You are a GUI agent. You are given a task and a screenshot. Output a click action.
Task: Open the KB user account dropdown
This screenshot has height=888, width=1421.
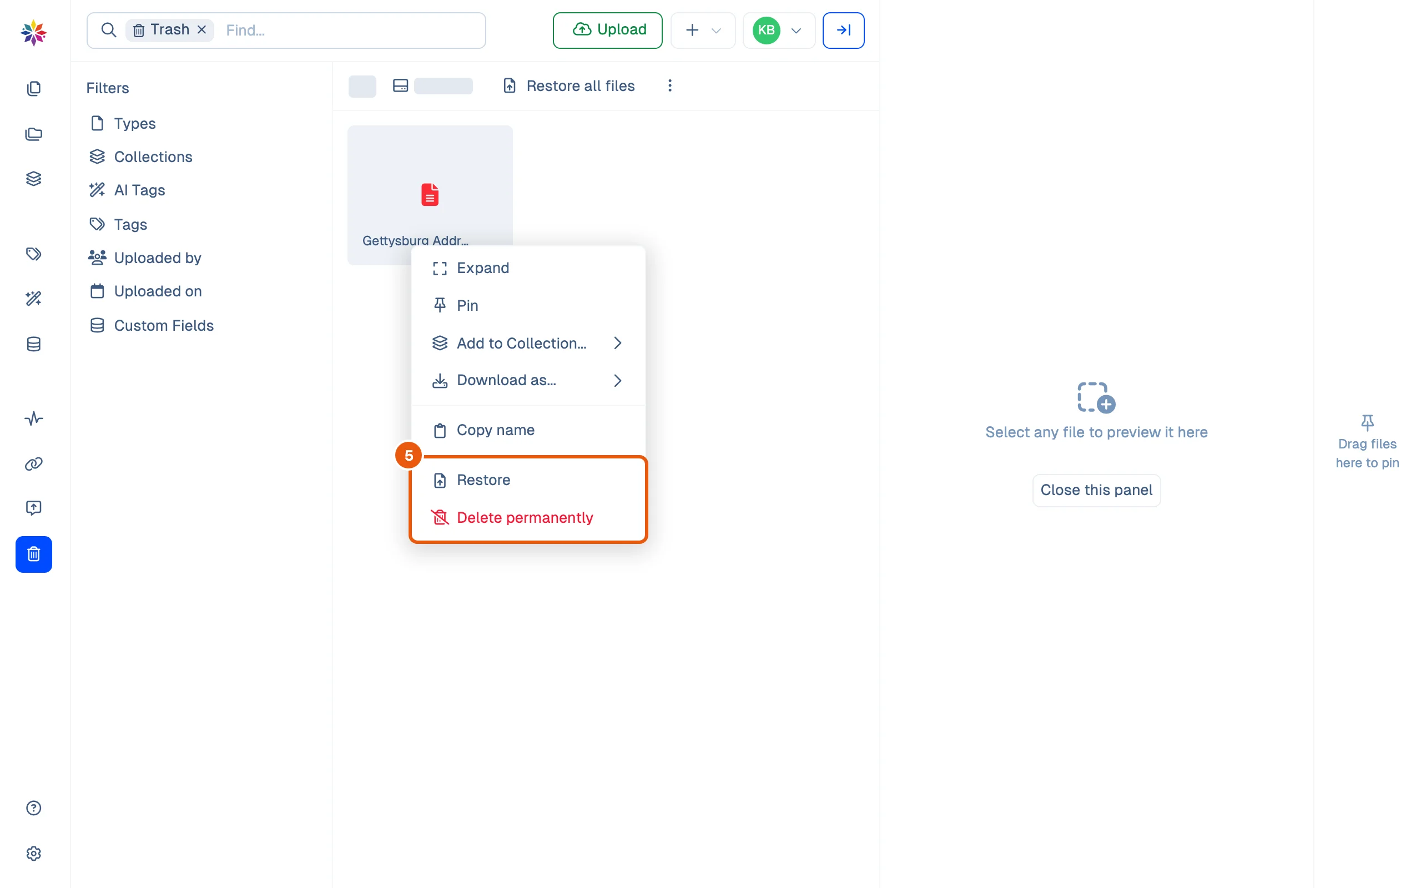(x=778, y=30)
